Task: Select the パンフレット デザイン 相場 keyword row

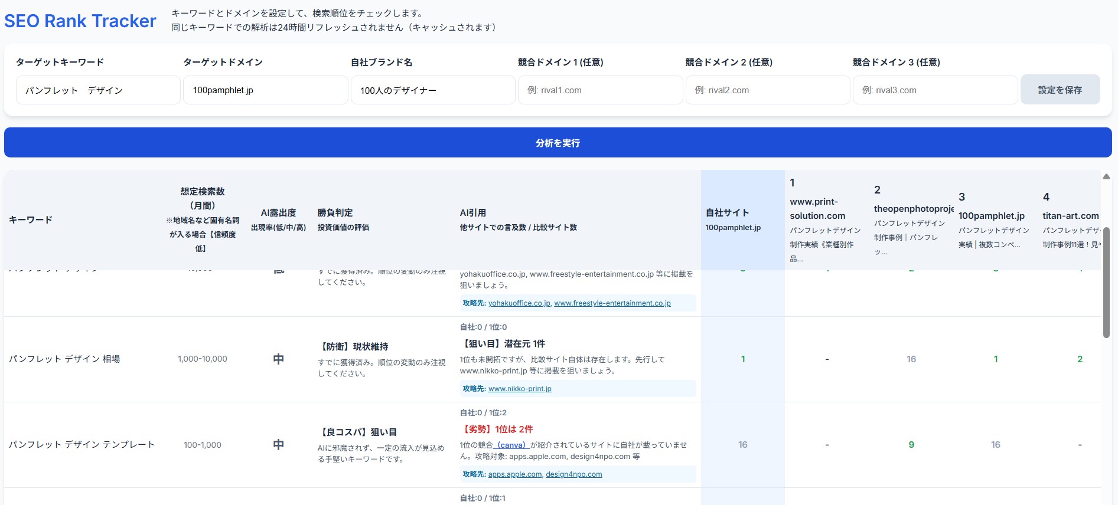Action: (x=64, y=359)
